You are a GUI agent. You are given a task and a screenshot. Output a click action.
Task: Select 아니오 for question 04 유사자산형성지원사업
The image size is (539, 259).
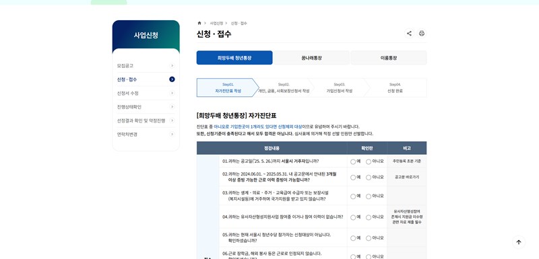(x=369, y=217)
